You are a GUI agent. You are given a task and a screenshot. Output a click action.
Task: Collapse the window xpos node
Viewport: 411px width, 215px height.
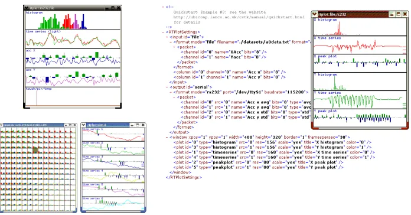(167, 137)
